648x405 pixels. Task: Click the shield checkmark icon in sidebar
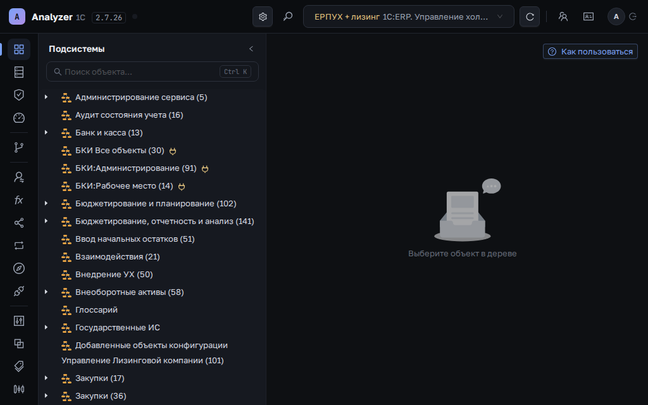point(19,95)
